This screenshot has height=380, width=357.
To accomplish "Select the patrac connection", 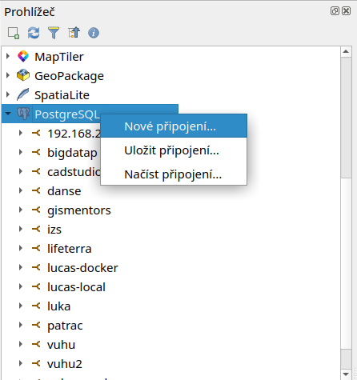I will [x=65, y=326].
